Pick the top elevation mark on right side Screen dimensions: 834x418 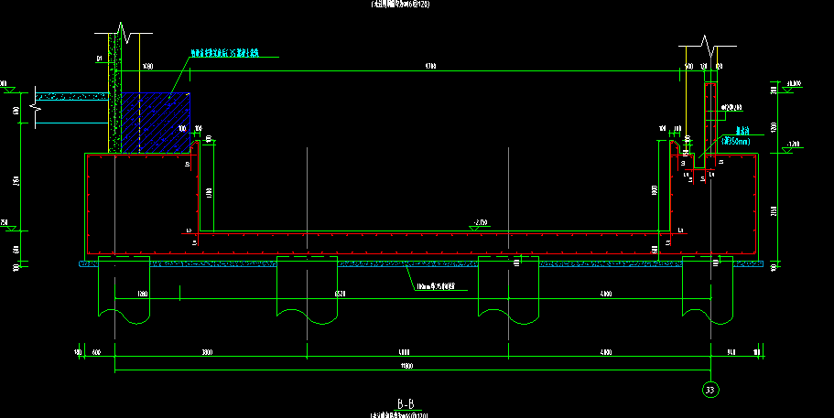[794, 86]
